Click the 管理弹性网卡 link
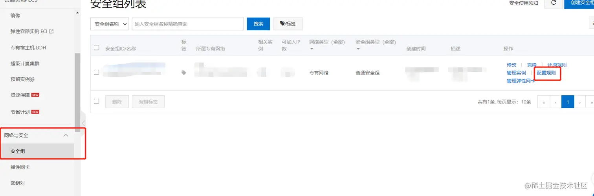594x196 pixels. coord(521,81)
